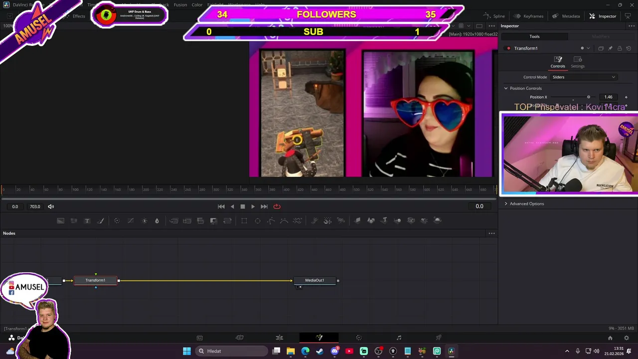
Task: Open the Fairlight music note page
Action: pyautogui.click(x=399, y=338)
